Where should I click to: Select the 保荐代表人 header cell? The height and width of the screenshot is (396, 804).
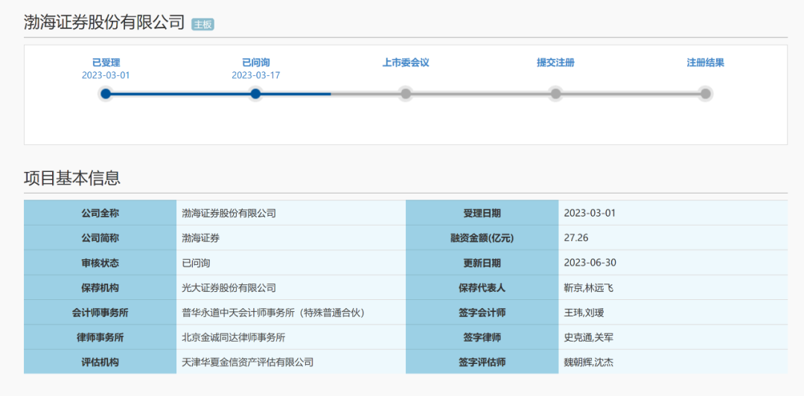click(x=482, y=287)
